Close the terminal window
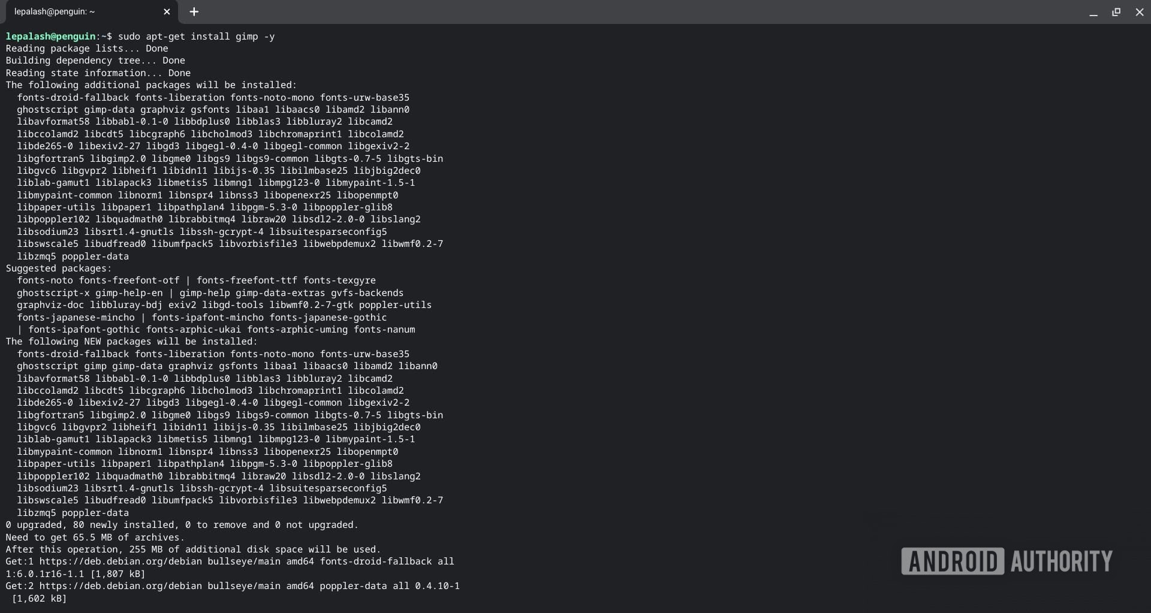 click(x=1139, y=12)
